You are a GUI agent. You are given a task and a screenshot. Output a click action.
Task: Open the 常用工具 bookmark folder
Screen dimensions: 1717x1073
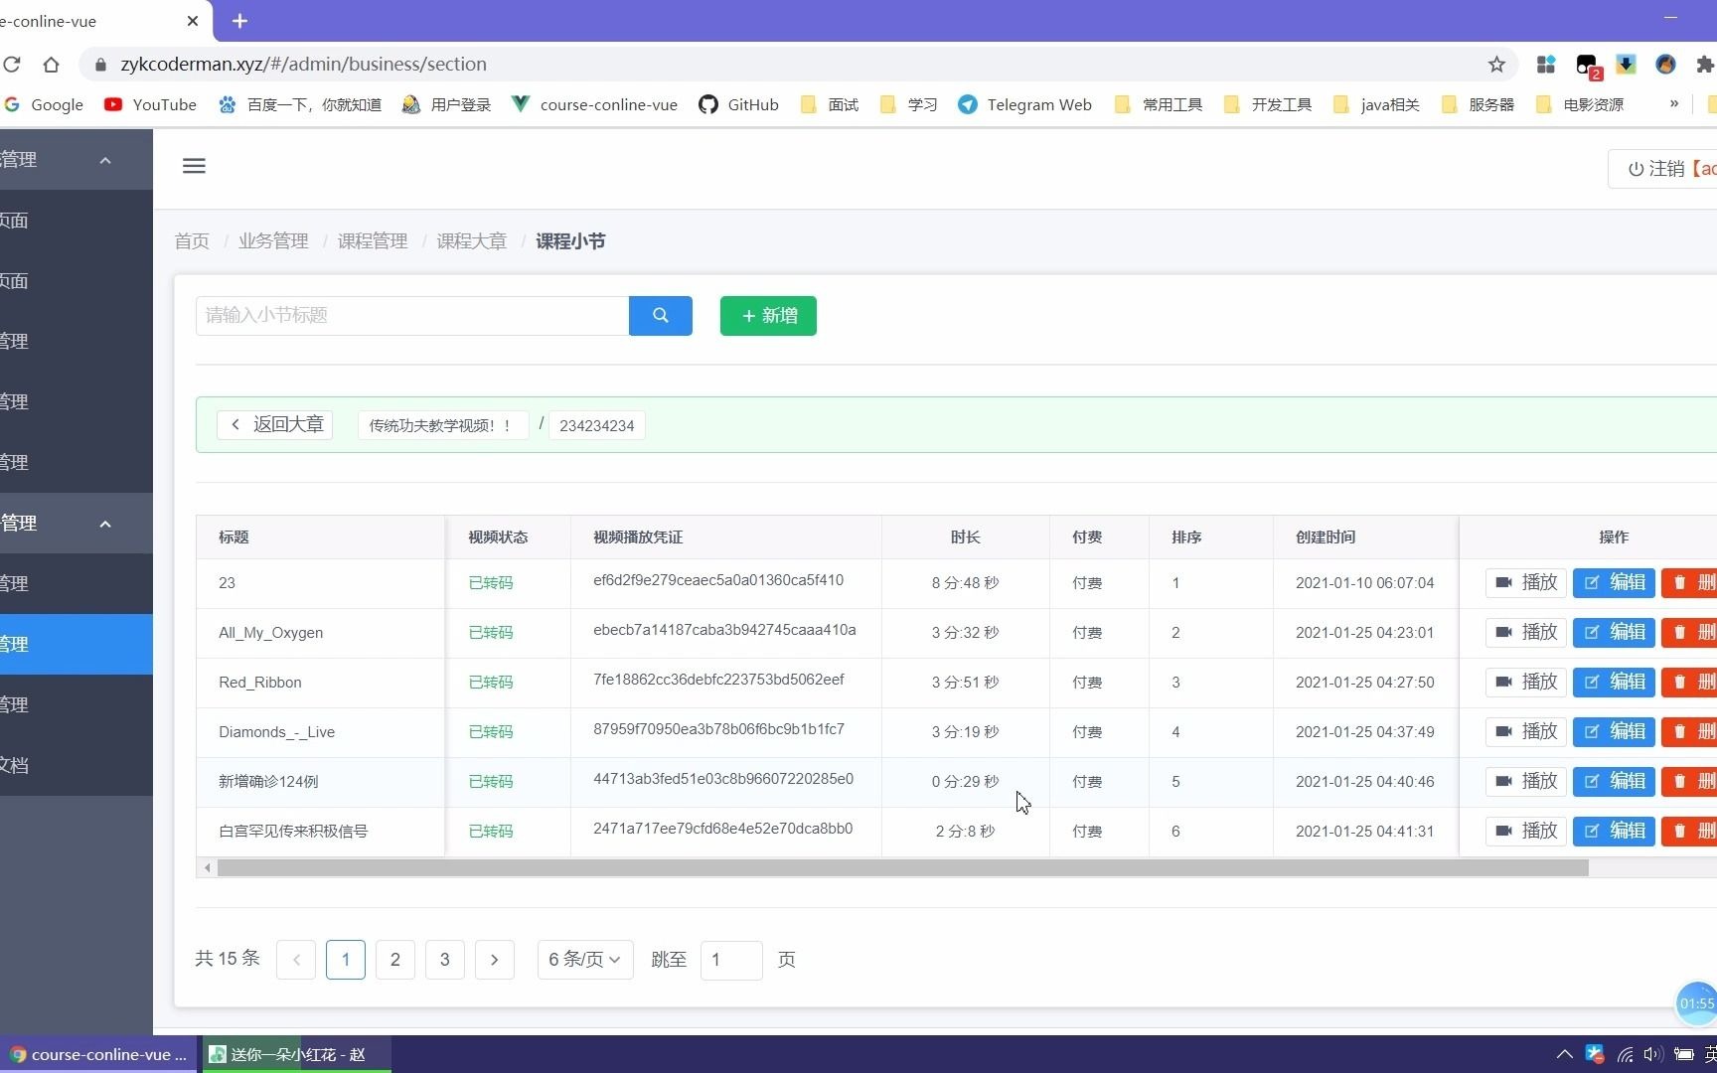point(1159,104)
